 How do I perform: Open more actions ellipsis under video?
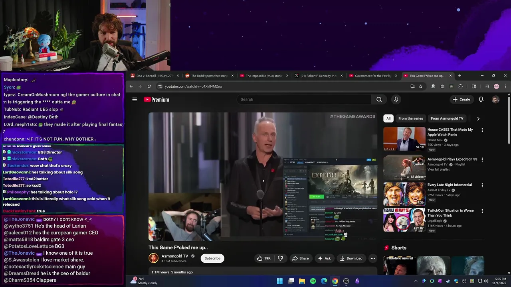pyautogui.click(x=372, y=258)
